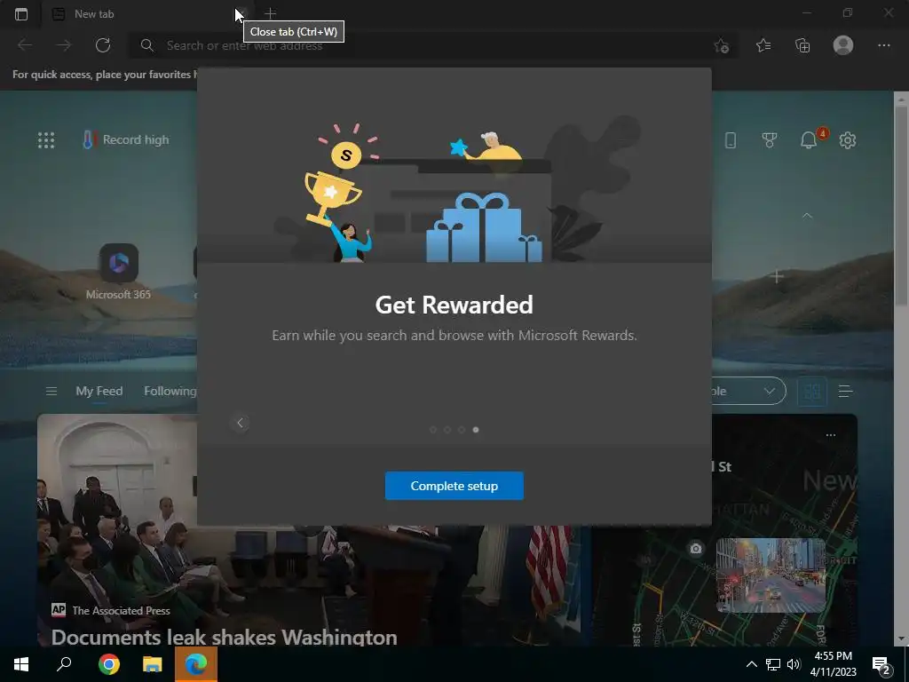Select the Following tab
Image resolution: width=909 pixels, height=682 pixels.
pyautogui.click(x=170, y=391)
